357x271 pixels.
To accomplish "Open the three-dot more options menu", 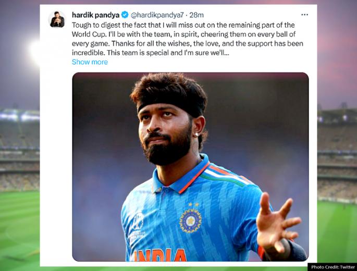I will [x=304, y=15].
